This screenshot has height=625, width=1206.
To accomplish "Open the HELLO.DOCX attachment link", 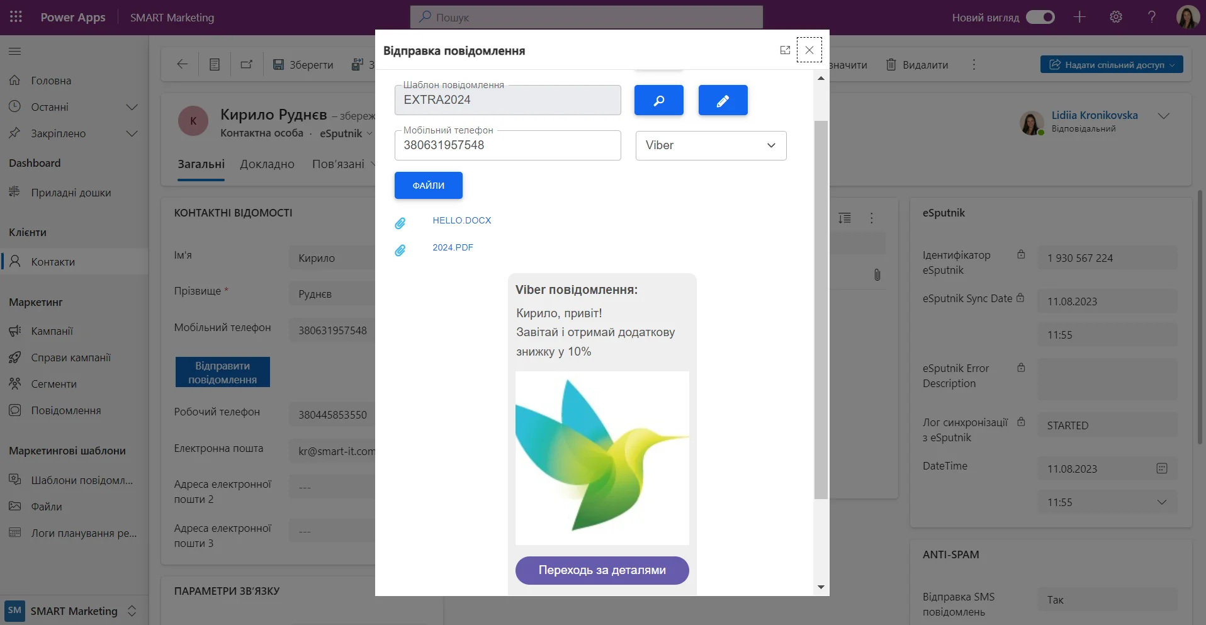I will tap(461, 220).
